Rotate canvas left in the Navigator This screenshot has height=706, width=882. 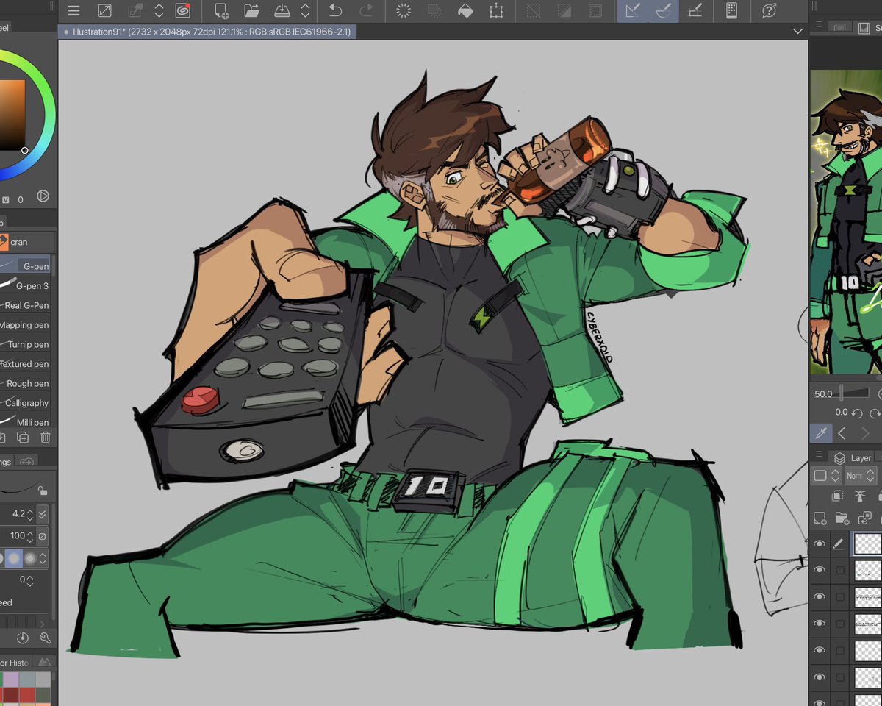(856, 413)
